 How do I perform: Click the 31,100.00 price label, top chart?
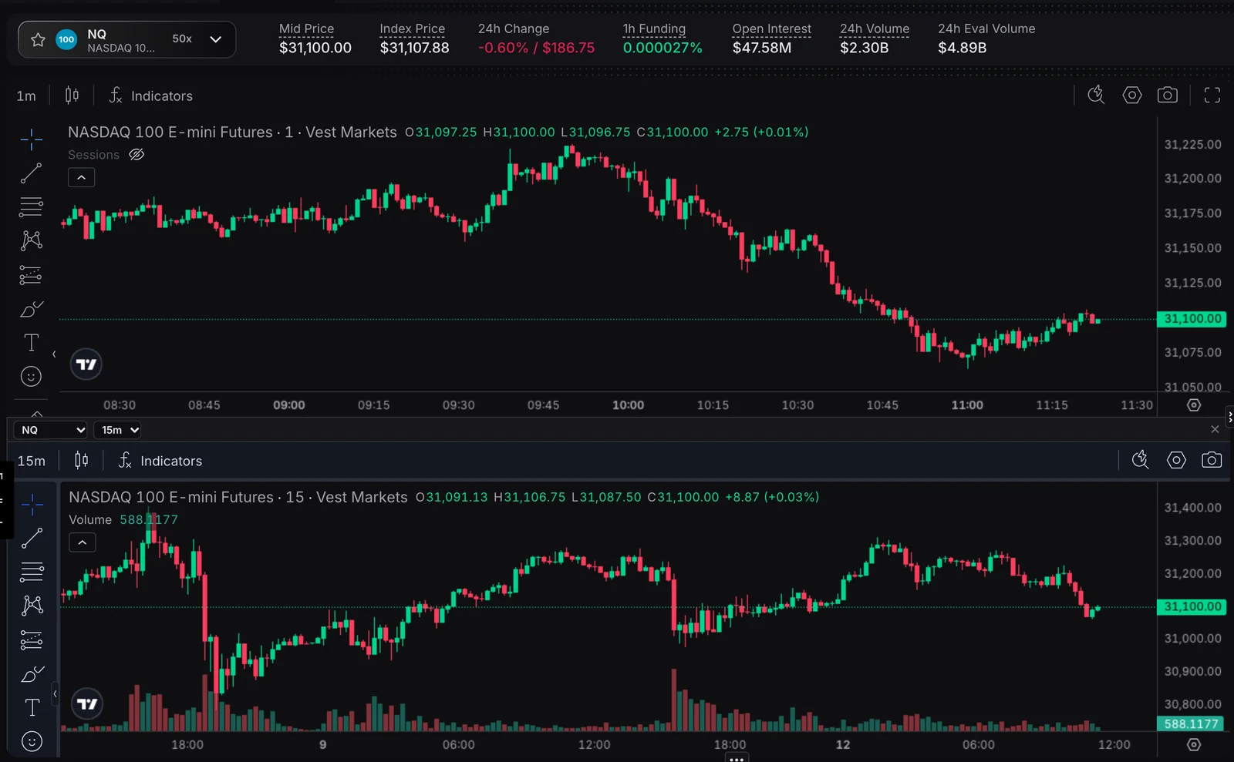pos(1192,319)
